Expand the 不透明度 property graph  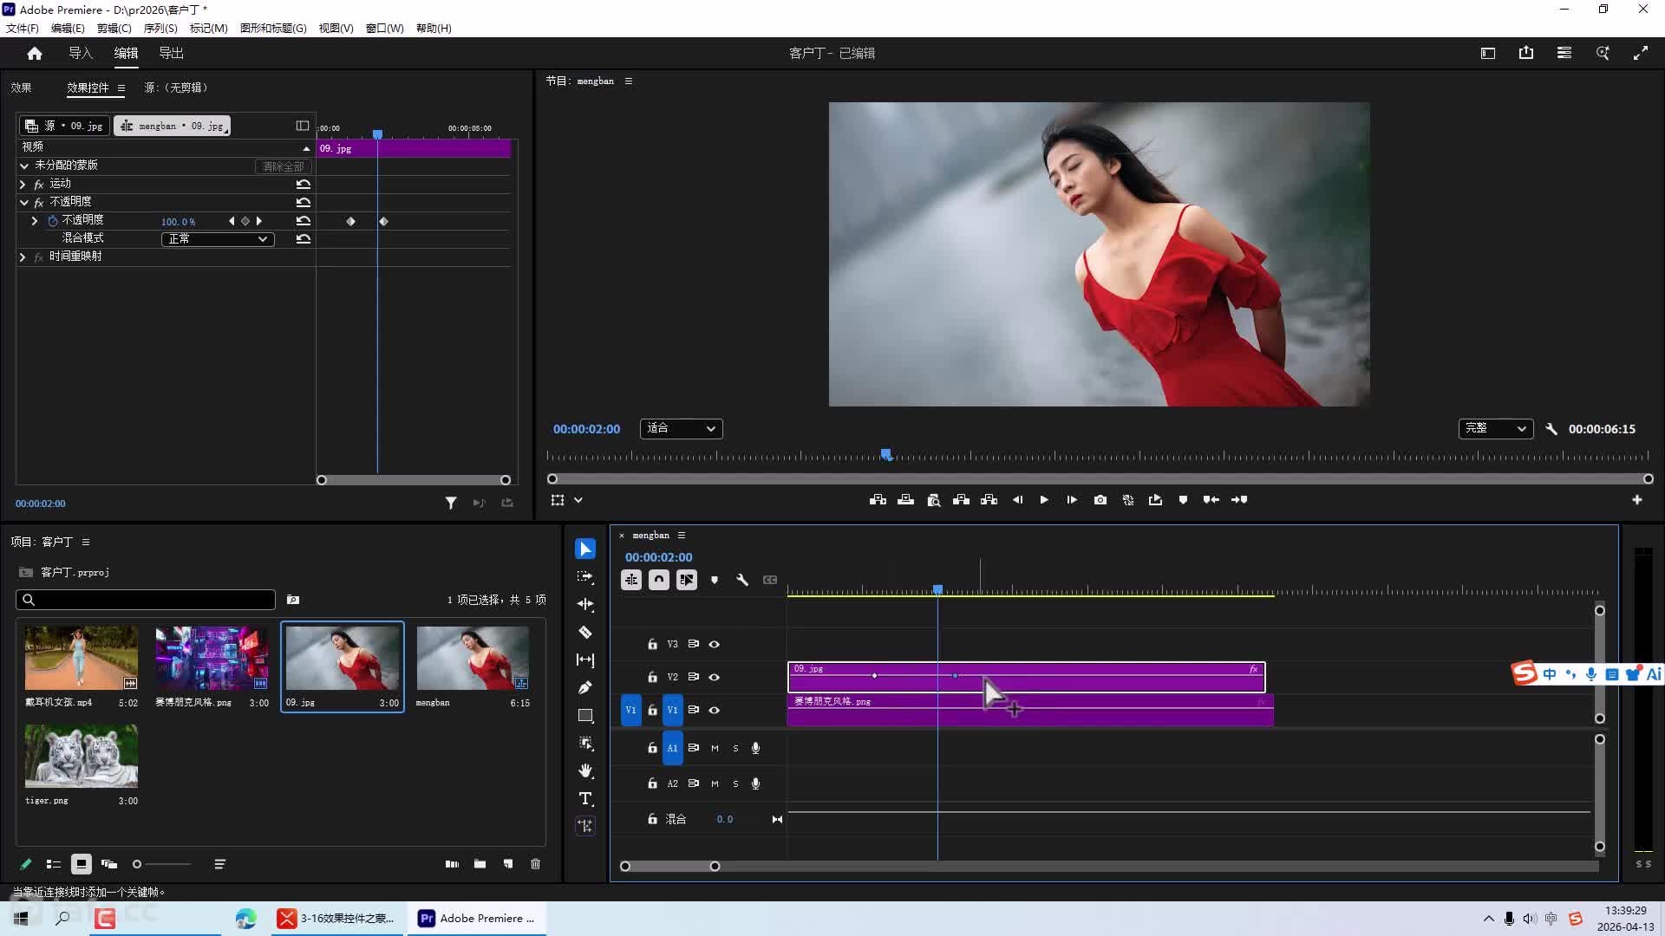click(x=35, y=221)
